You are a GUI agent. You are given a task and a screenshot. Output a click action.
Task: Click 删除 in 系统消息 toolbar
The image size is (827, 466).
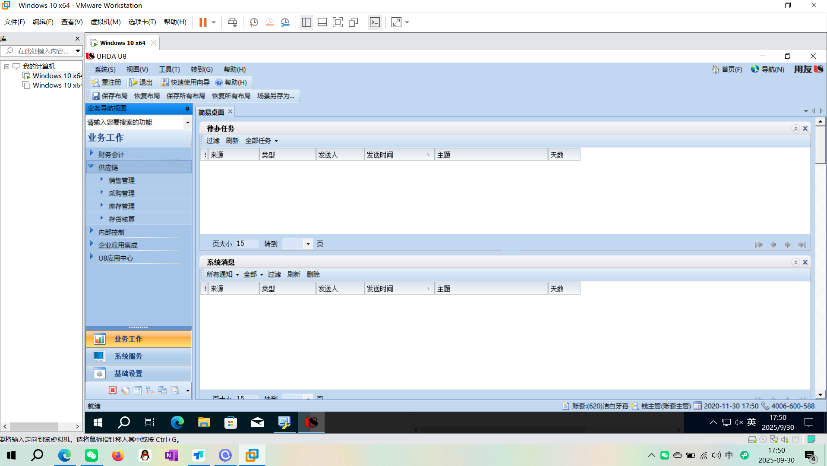pyautogui.click(x=313, y=275)
